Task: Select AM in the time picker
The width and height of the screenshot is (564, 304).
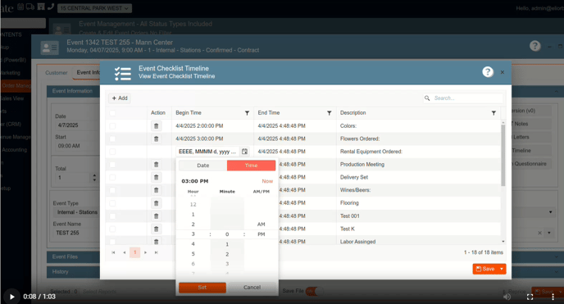Action: coord(262,225)
